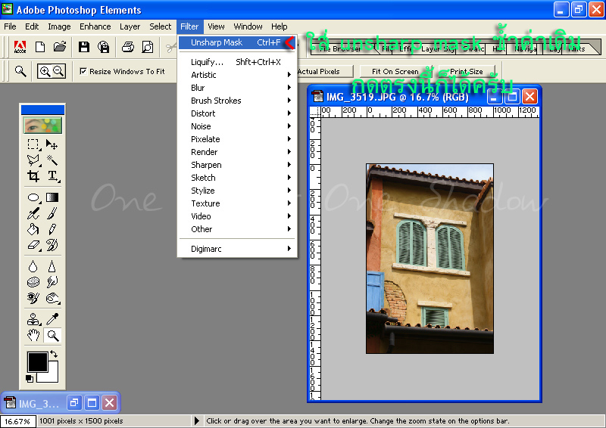
Task: Select the Move tool
Action: (x=52, y=144)
